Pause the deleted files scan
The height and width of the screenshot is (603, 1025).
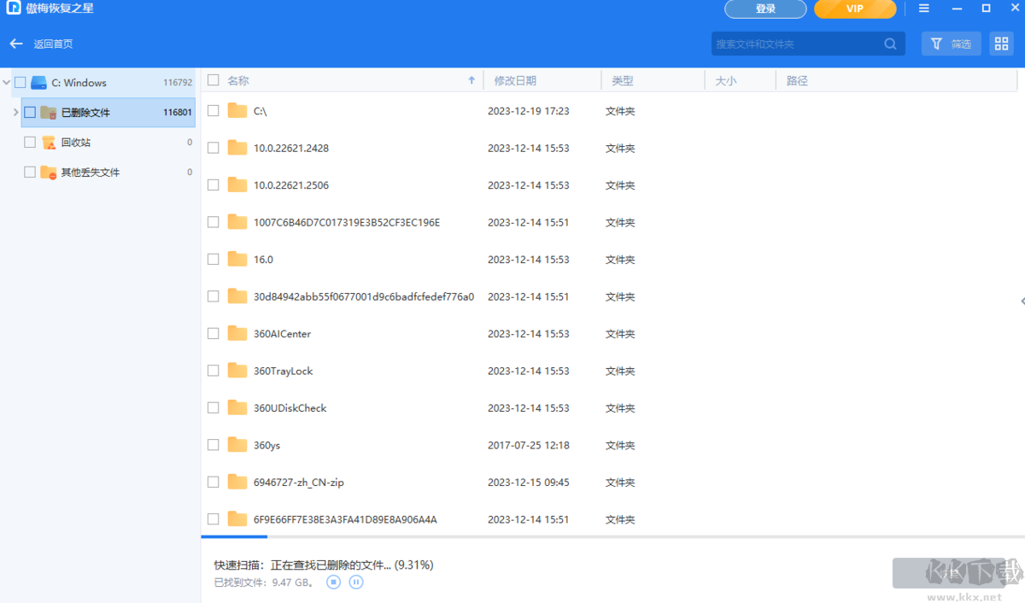tap(356, 582)
